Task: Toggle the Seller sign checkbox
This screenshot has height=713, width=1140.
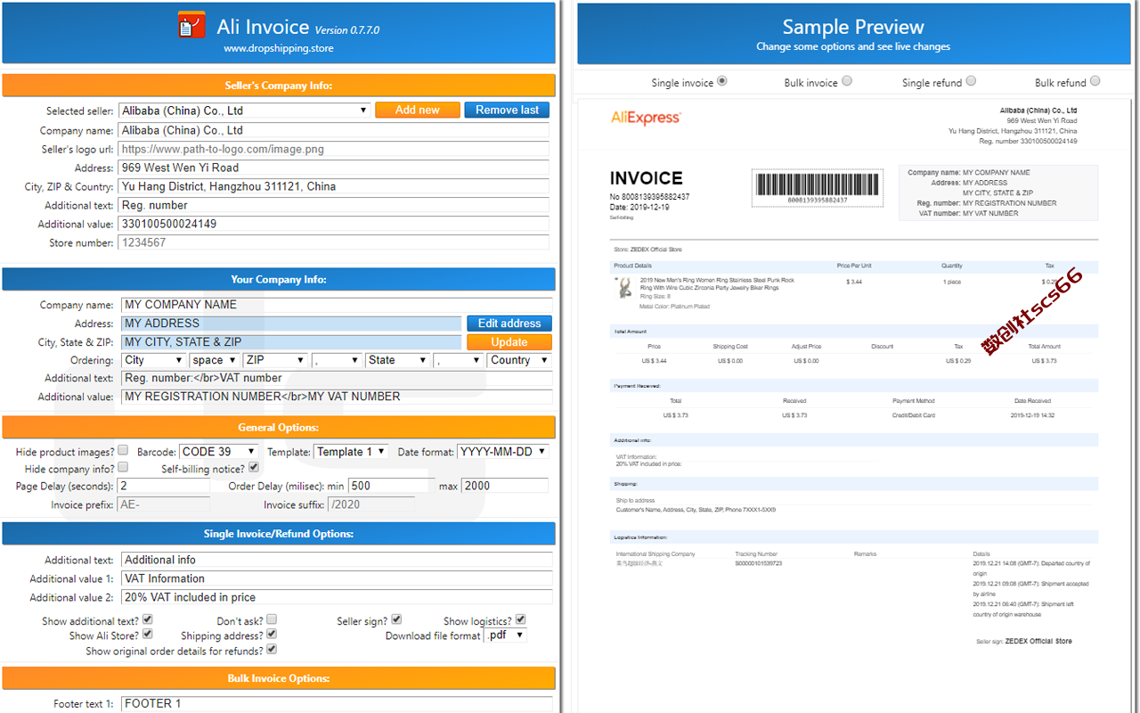Action: (x=396, y=619)
